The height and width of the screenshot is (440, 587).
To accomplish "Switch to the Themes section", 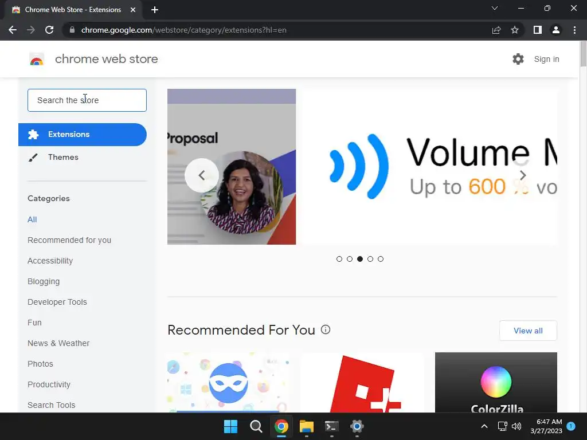I will click(63, 157).
